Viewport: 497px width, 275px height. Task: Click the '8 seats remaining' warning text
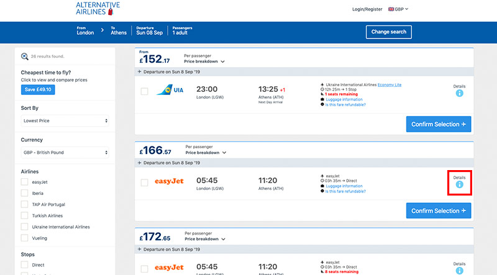tap(341, 272)
